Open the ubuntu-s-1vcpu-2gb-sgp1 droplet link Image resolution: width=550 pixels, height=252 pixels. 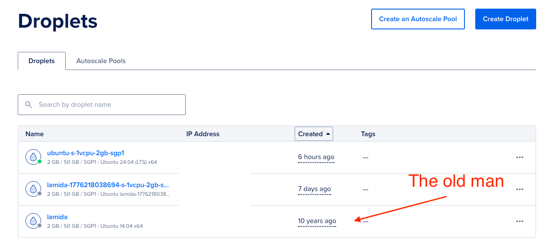[x=86, y=153]
